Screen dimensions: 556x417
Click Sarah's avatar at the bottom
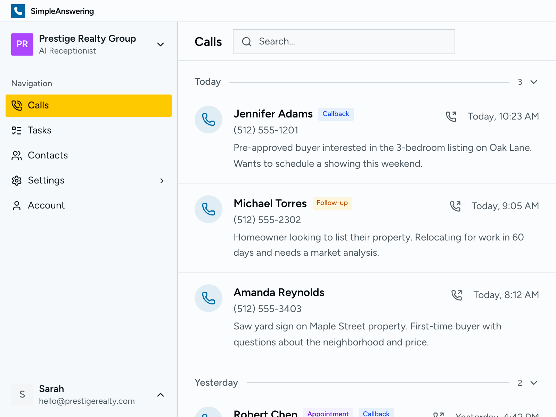22,395
